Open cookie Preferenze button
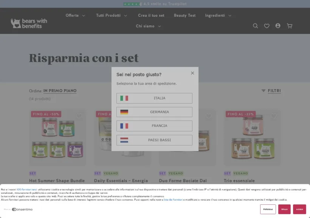The height and width of the screenshot is (218, 310). click(268, 209)
